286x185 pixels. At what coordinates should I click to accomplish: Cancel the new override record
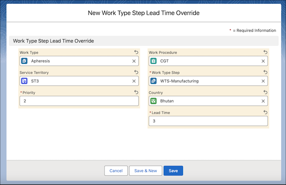(116, 171)
